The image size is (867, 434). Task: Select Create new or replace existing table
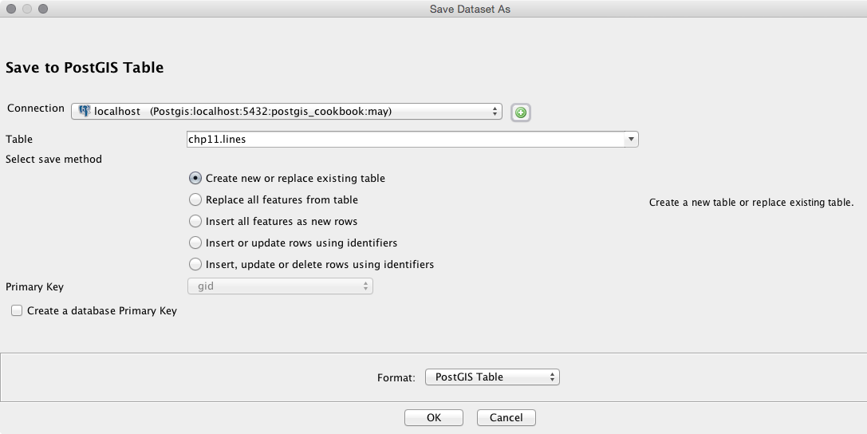point(195,179)
